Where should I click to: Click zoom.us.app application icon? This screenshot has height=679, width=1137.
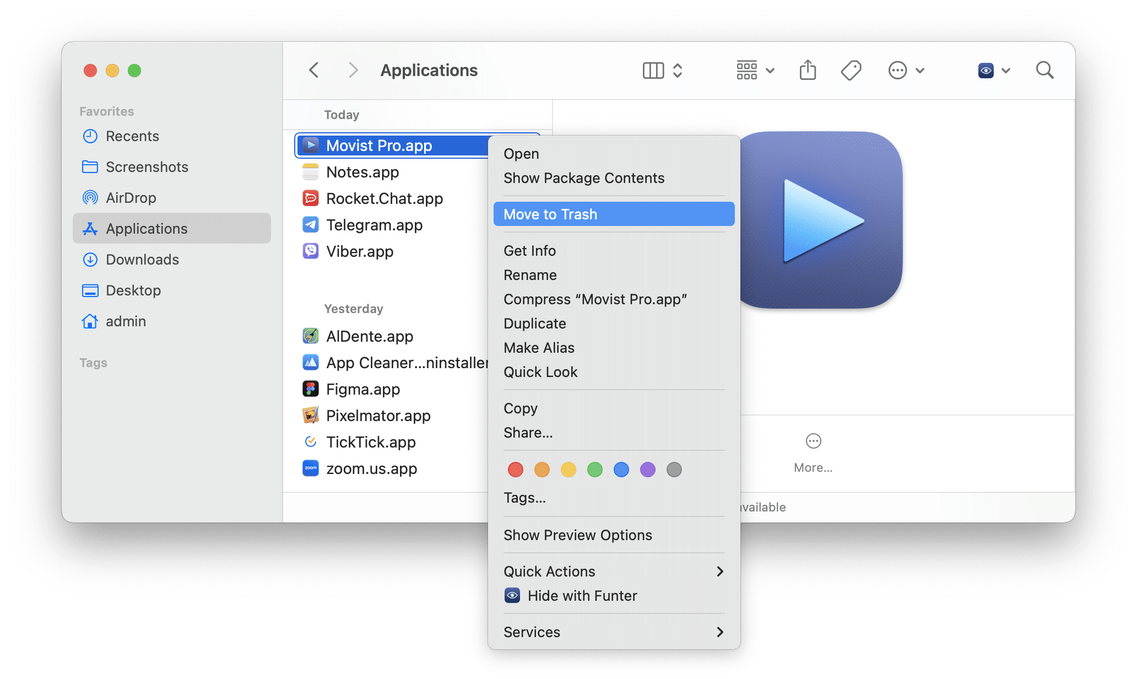tap(311, 471)
